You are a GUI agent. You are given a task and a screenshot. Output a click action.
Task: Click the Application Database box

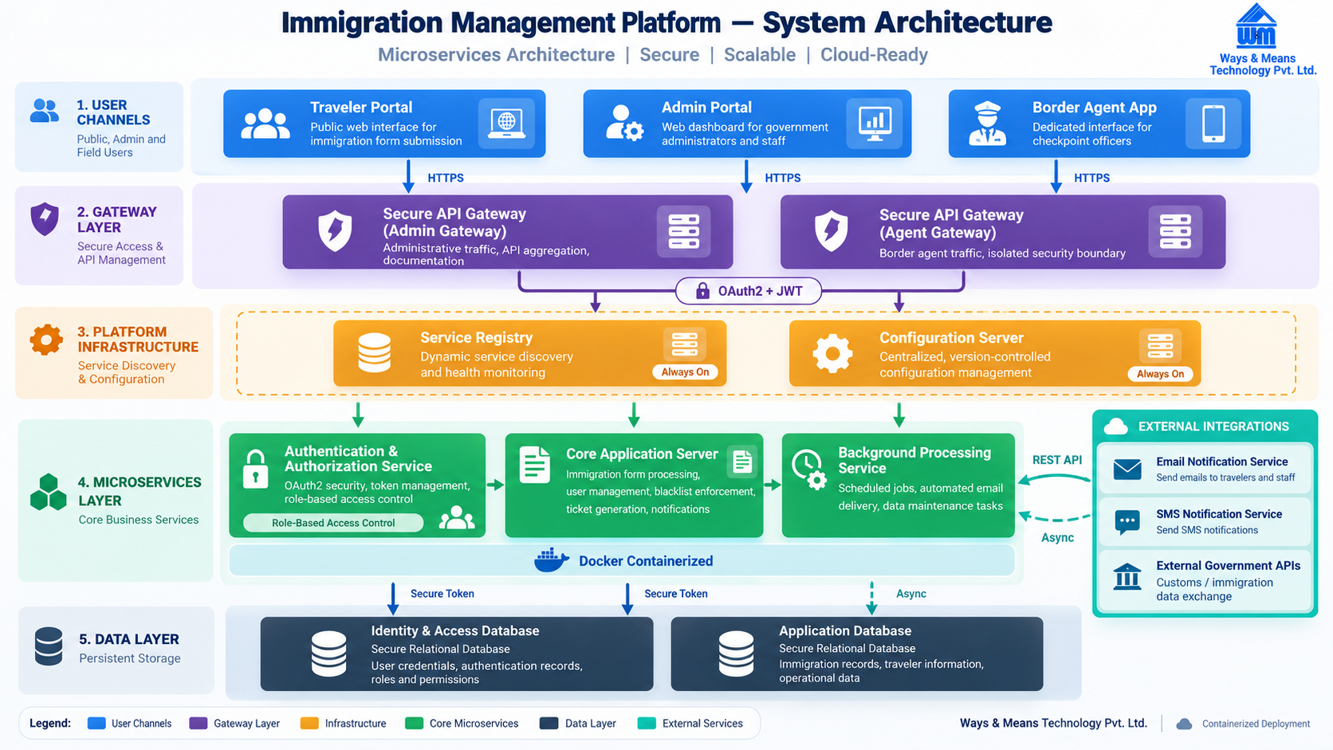click(857, 654)
